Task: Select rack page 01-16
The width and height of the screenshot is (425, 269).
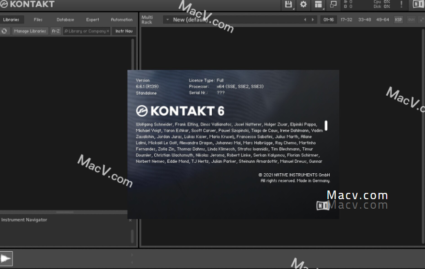Action: click(x=329, y=20)
